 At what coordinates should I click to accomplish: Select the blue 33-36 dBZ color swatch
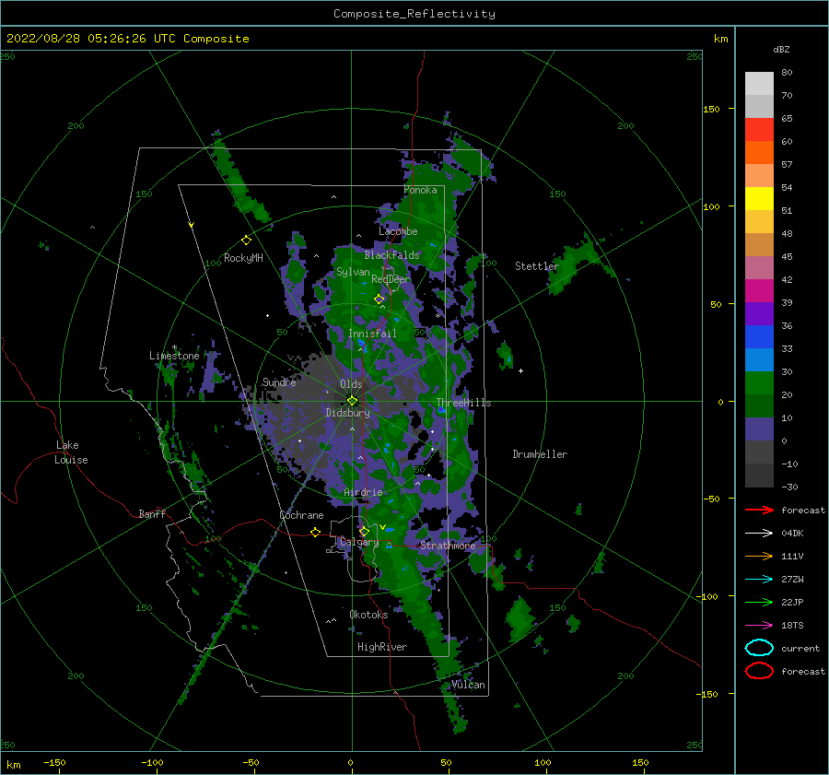759,337
